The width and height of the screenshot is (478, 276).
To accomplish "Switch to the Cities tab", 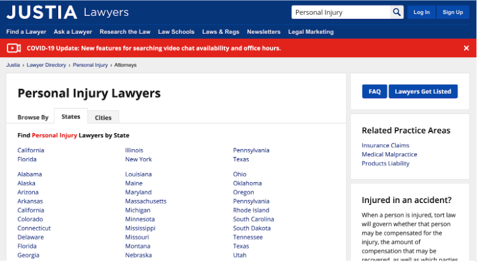I will [103, 117].
